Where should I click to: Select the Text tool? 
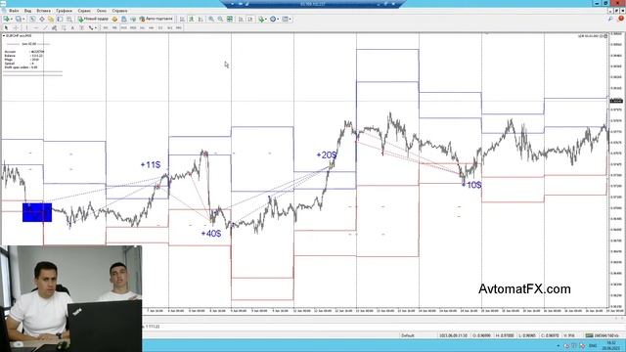pos(72,28)
